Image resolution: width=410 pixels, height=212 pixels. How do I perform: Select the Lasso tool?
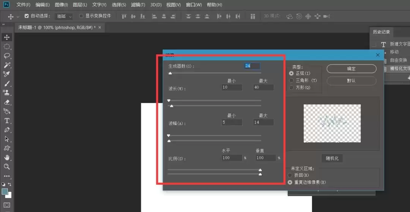(7, 56)
